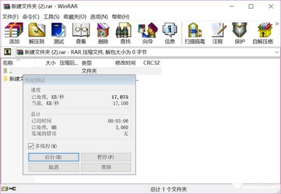
Task: Open the 收藏夹(O) menu
Action: click(75, 17)
